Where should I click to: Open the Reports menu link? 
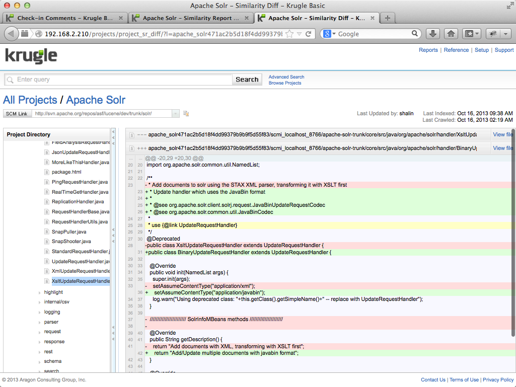tap(428, 50)
